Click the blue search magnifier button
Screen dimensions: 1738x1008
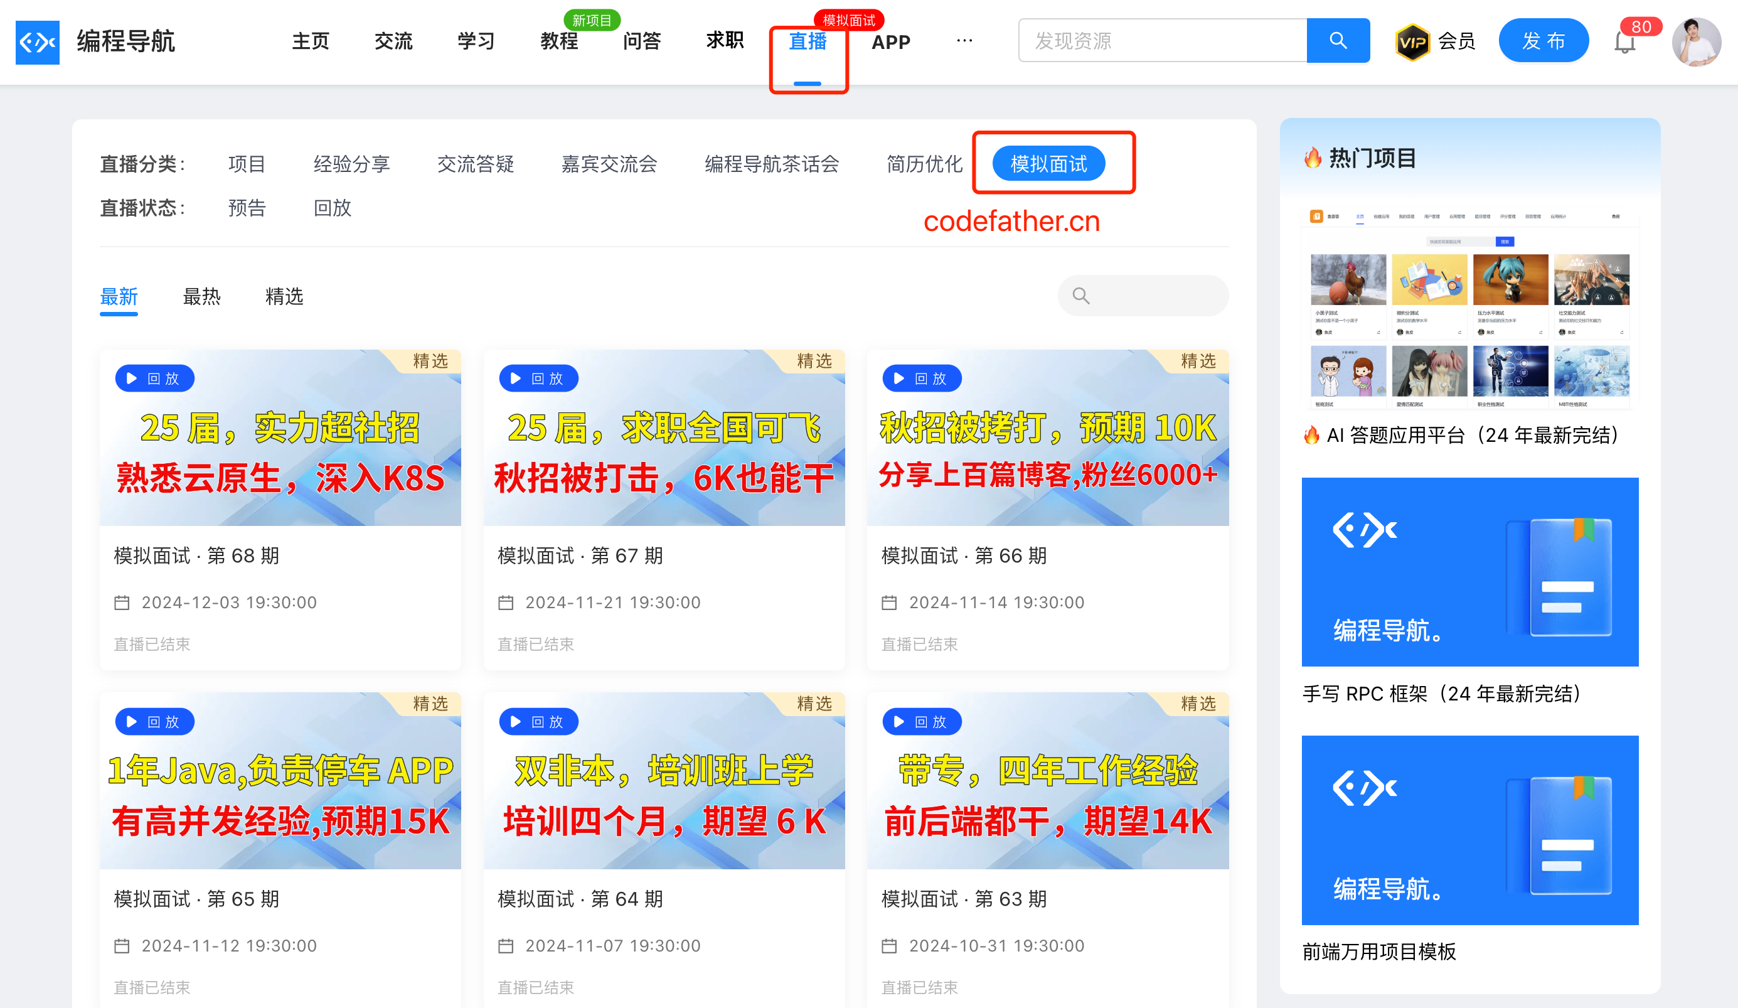click(1337, 41)
